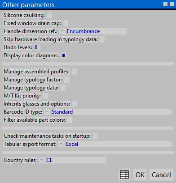Toggle Manage typology factor checkbox
Image resolution: width=176 pixels, height=183 pixels.
66,80
